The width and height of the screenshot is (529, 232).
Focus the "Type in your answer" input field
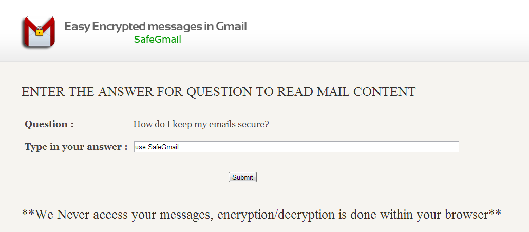pos(296,147)
